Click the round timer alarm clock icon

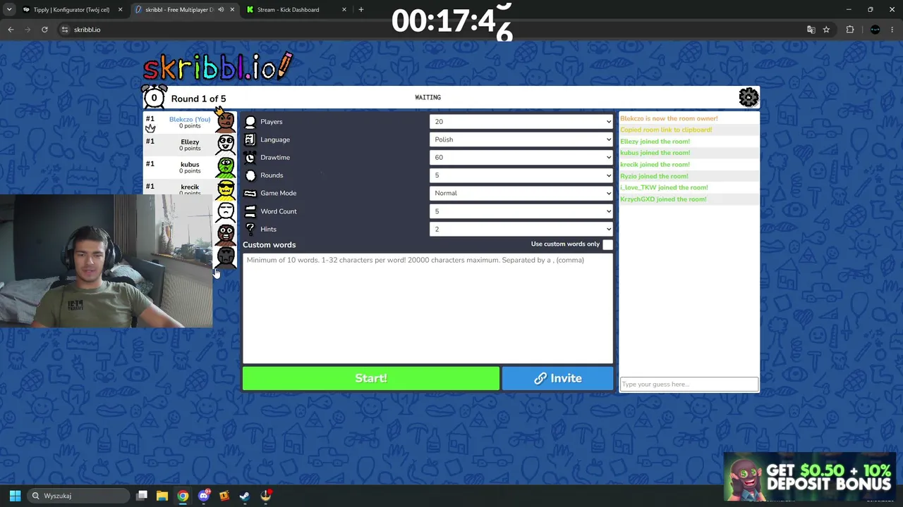pyautogui.click(x=154, y=97)
